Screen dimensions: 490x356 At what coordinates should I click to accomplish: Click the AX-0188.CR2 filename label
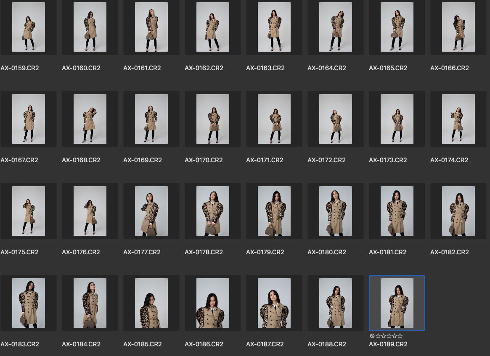coord(327,344)
